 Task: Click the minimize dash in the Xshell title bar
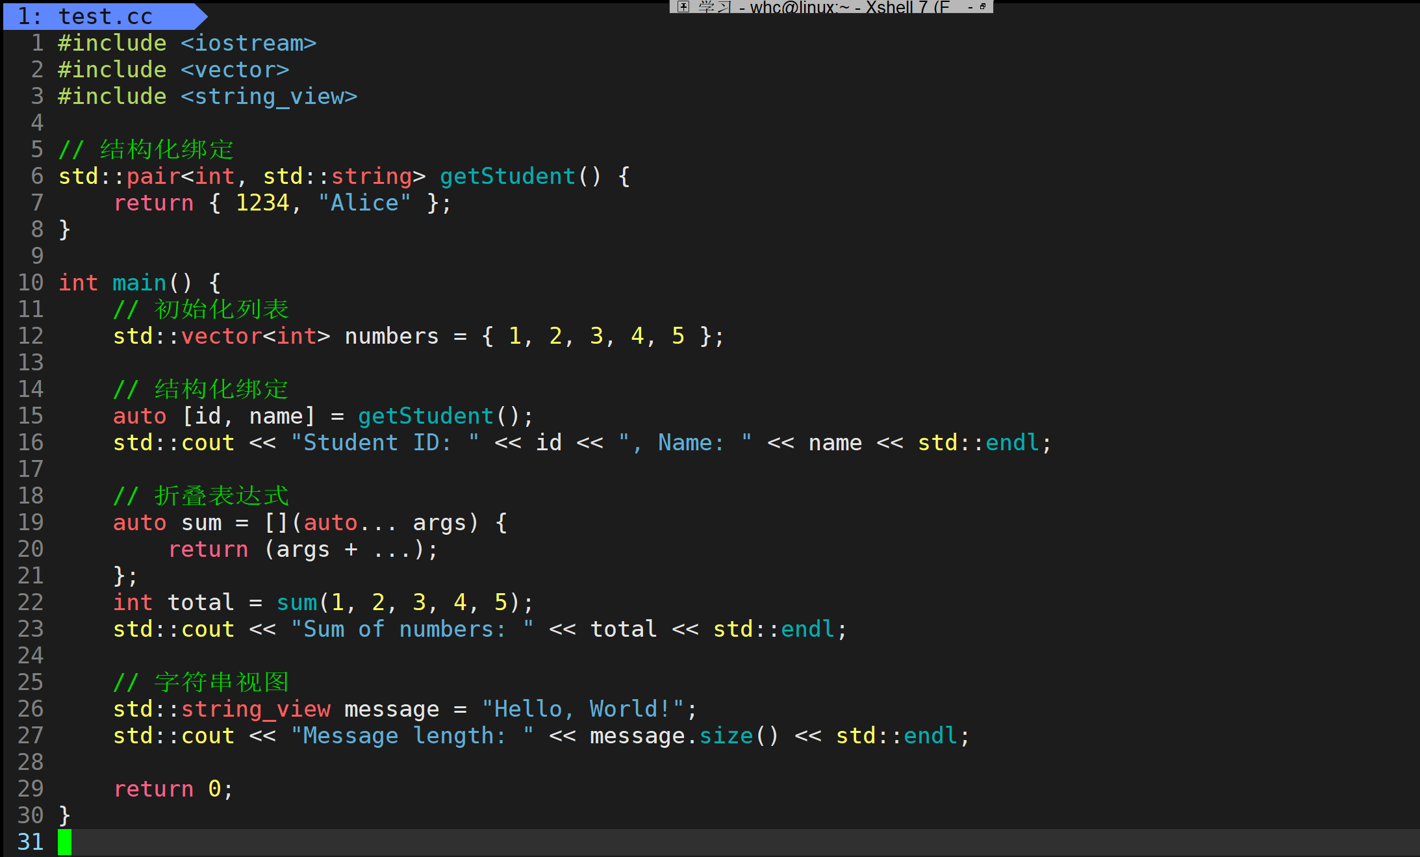(x=970, y=7)
